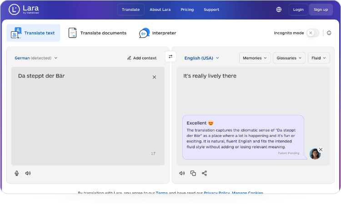
Task: Open the English (USA) target language dropdown
Action: click(x=201, y=58)
